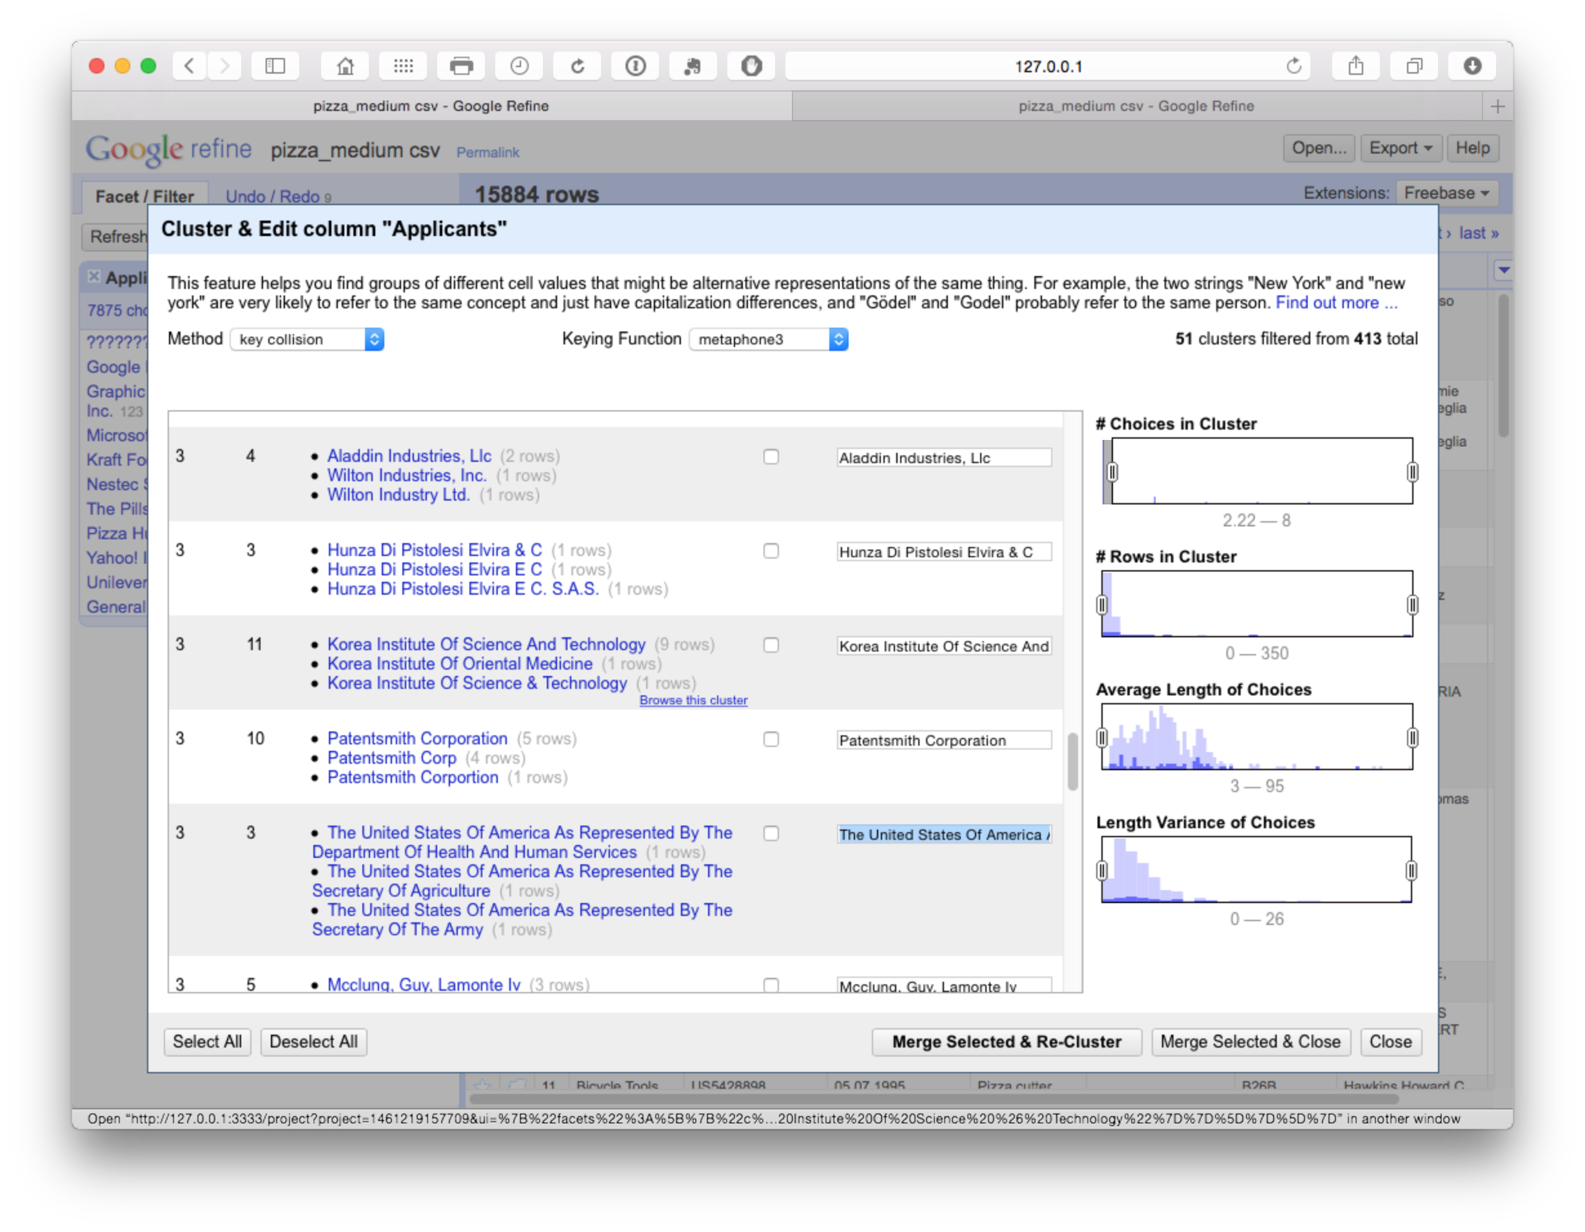The image size is (1585, 1232).
Task: Click the Safari home icon
Action: point(346,66)
